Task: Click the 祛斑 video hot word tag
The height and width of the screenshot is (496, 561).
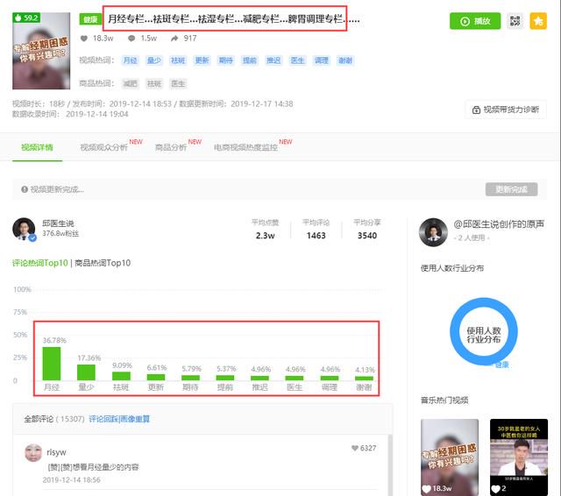Action: point(178,60)
